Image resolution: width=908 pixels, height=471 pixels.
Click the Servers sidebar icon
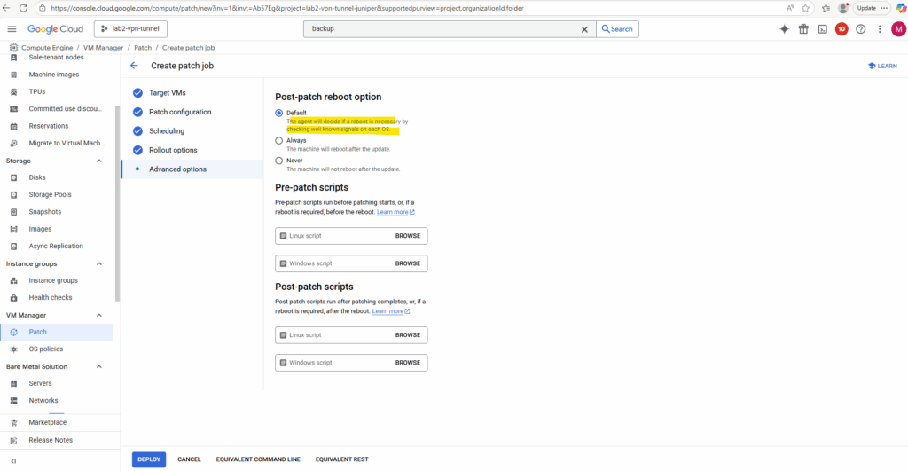14,383
